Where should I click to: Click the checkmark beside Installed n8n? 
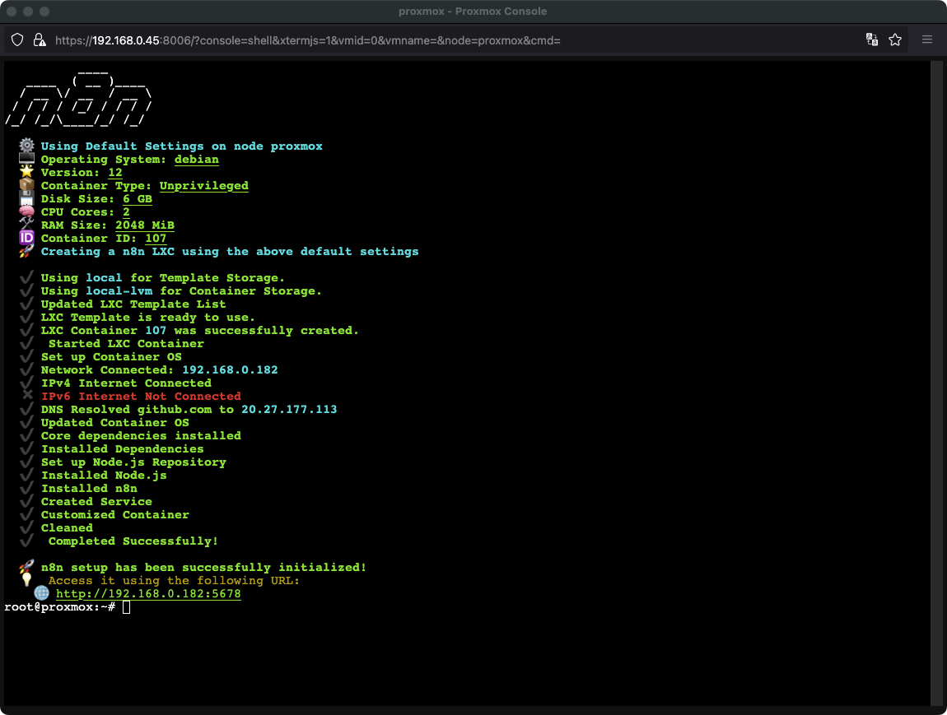[26, 488]
